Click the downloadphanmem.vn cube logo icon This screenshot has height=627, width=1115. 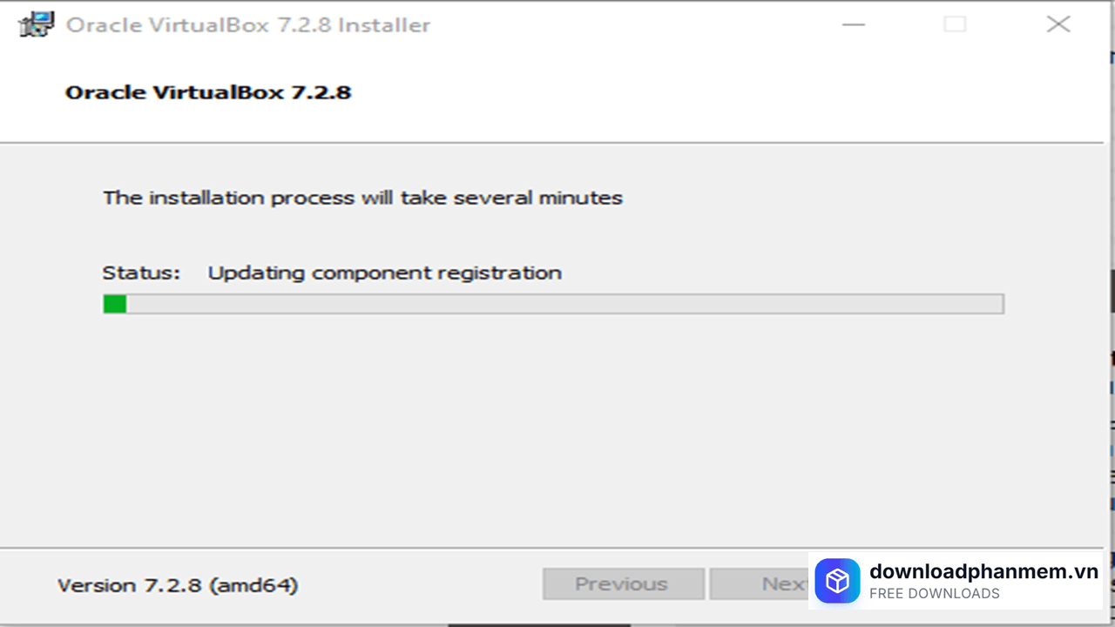click(837, 581)
